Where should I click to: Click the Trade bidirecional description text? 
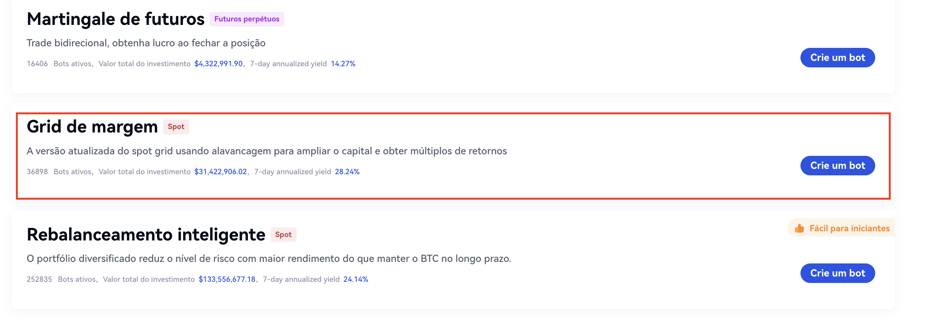pos(146,43)
